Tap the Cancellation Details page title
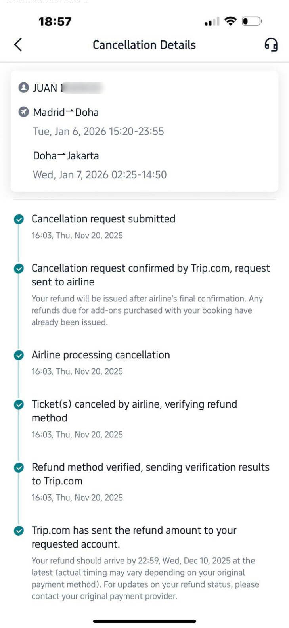 (x=144, y=45)
